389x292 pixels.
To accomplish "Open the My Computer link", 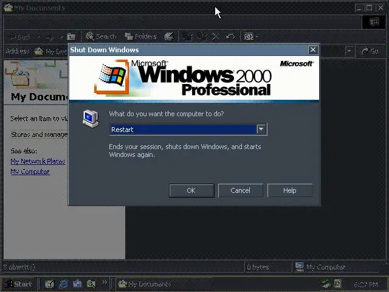I will tap(30, 172).
